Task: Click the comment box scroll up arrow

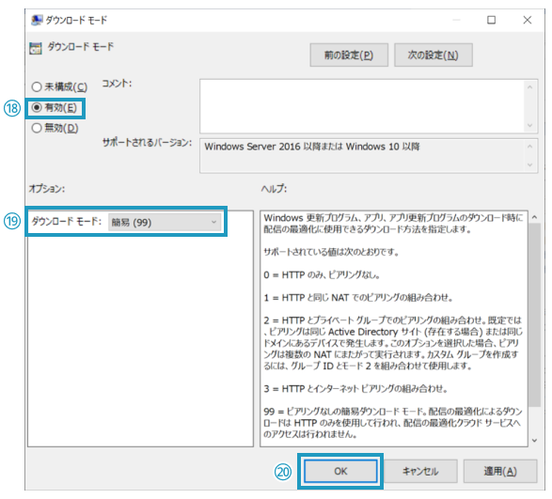Action: click(529, 86)
